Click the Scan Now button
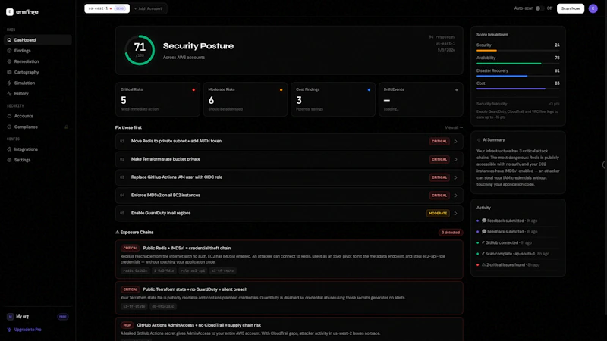Image resolution: width=607 pixels, height=341 pixels. tap(571, 8)
